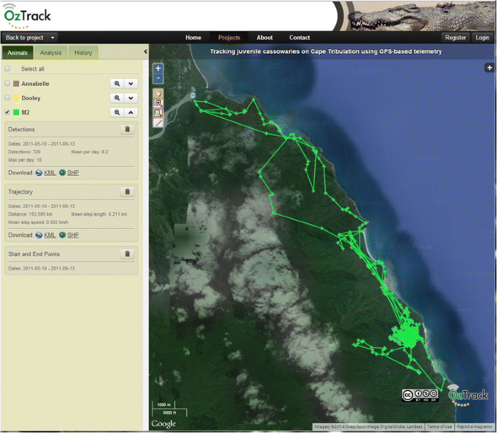497x433 pixels.
Task: Enable the Annabelle animal checkbox
Action: tap(8, 84)
